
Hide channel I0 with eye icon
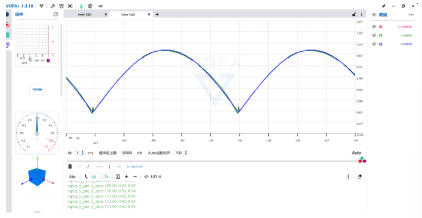pyautogui.click(x=374, y=27)
